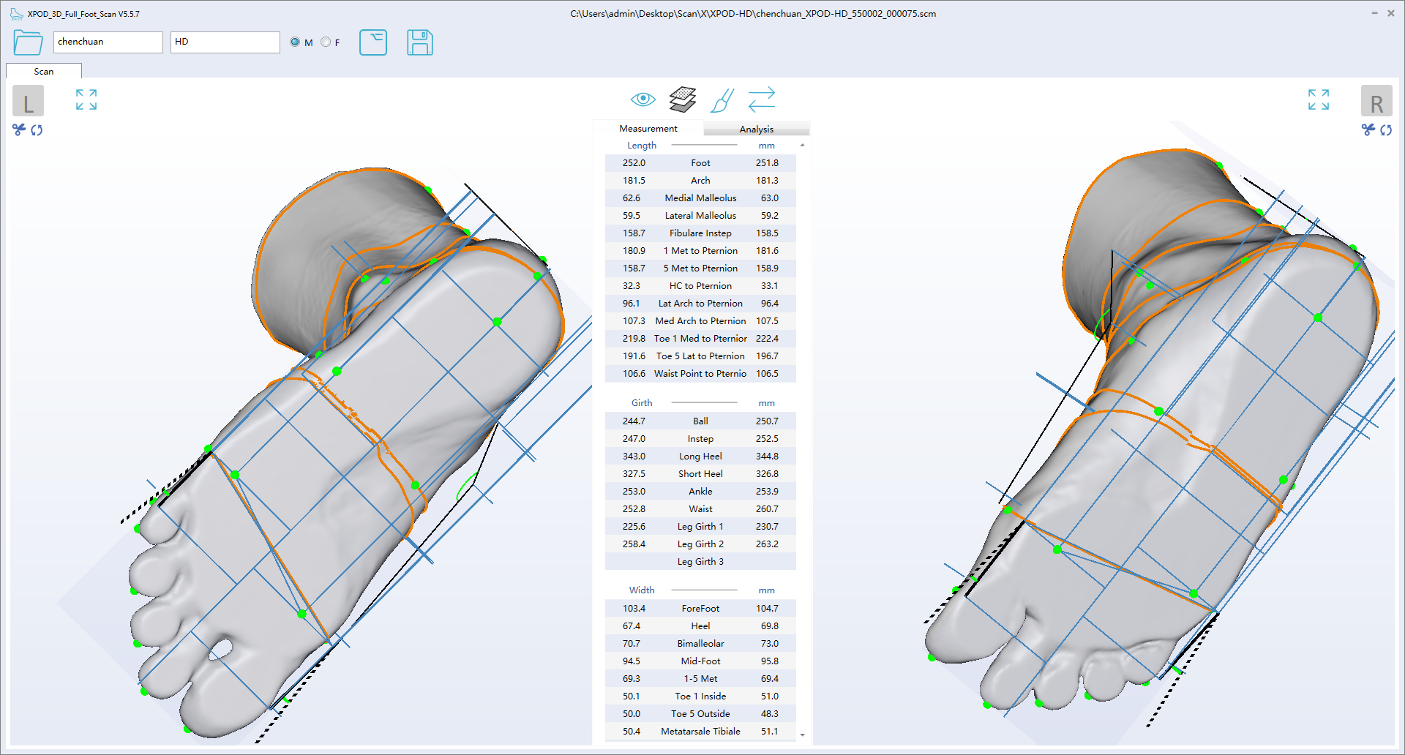Expand left foot view to fullscreen
The width and height of the screenshot is (1405, 755).
click(86, 99)
